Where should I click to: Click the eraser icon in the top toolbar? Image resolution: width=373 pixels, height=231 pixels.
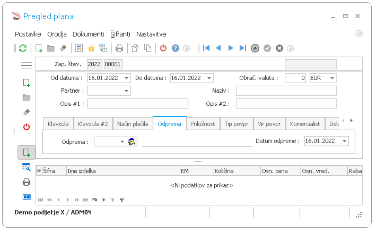(x=63, y=48)
